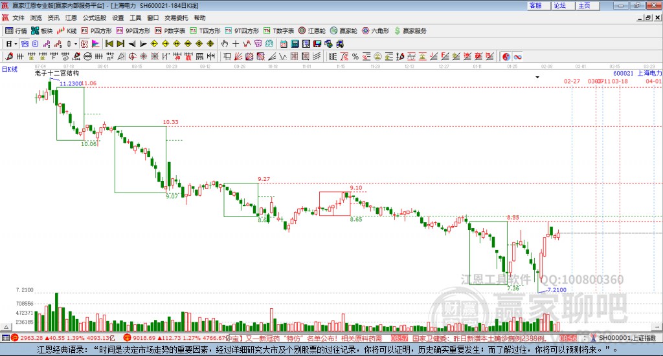Expand the candlestick style dropdown arrow
This screenshot has width=663, height=356.
click(75, 44)
